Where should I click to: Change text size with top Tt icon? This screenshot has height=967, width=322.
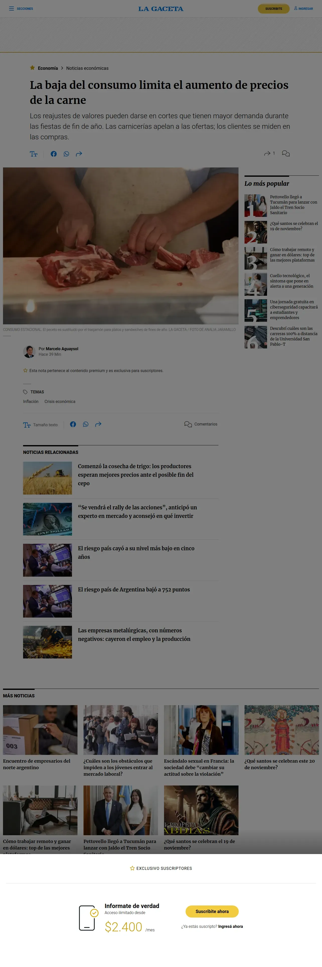(34, 154)
